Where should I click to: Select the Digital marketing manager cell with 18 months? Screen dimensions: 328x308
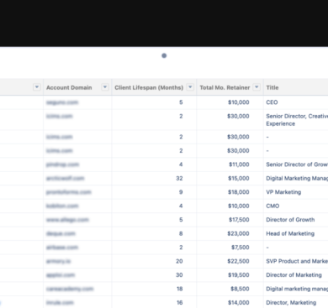(x=297, y=289)
